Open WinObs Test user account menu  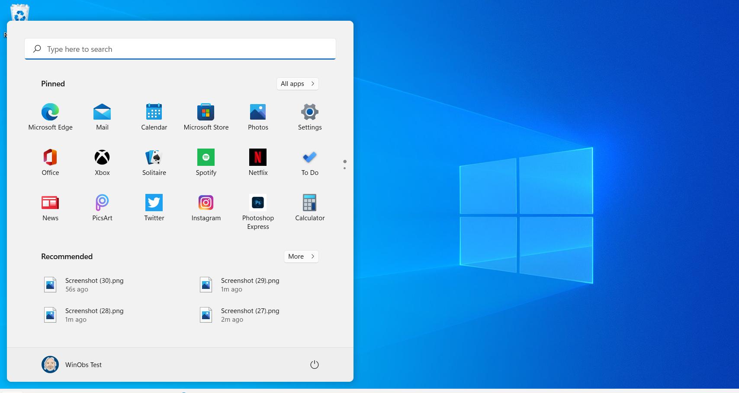click(72, 364)
